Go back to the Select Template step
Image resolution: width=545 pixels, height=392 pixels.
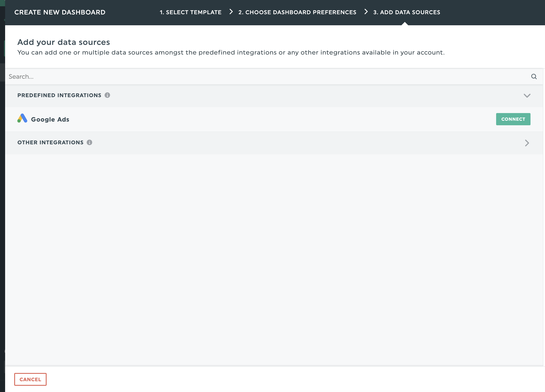(x=190, y=12)
